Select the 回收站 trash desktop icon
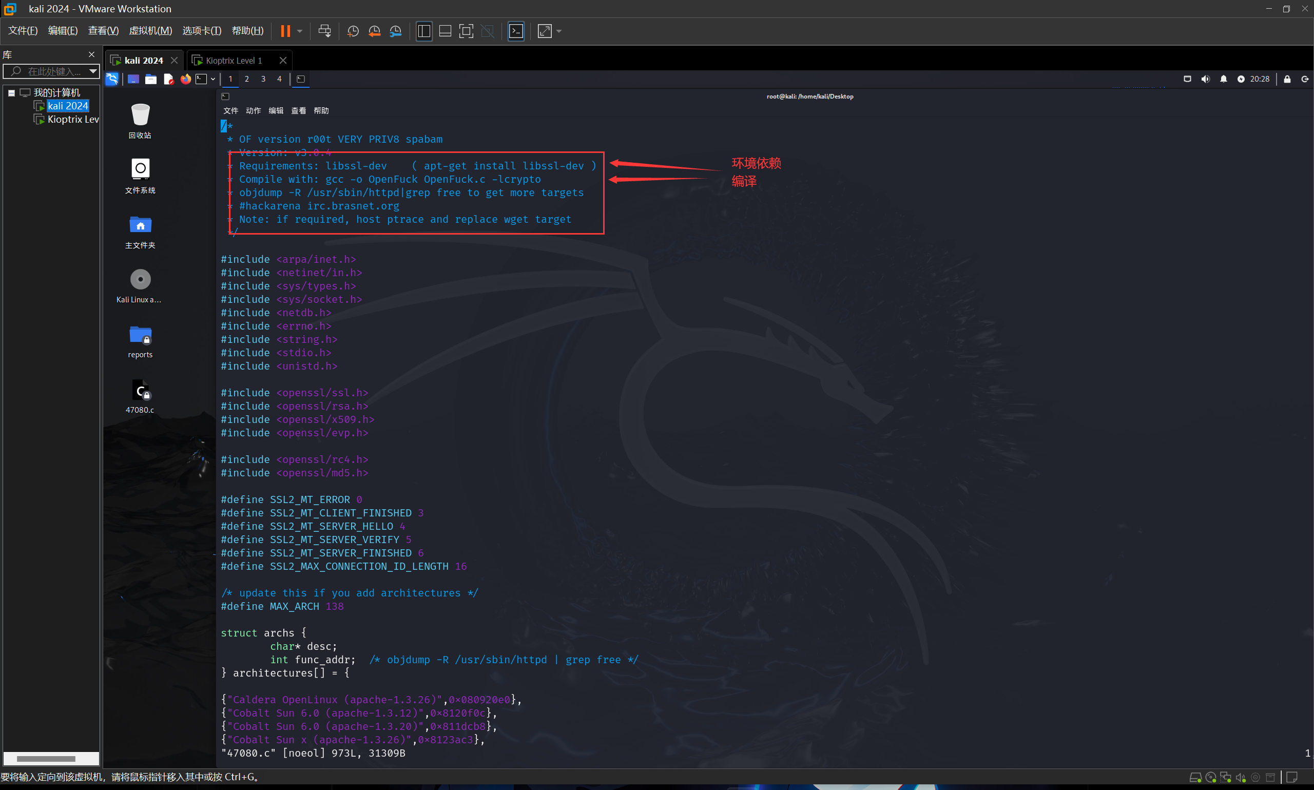This screenshot has height=790, width=1314. click(140, 121)
